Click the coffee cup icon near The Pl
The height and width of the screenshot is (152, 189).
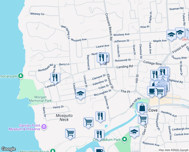152,91
